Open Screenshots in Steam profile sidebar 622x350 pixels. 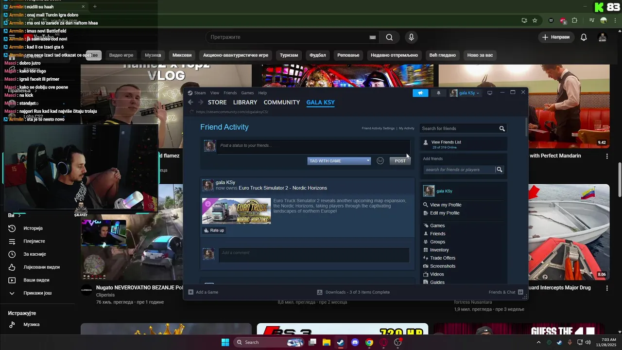pyautogui.click(x=443, y=266)
